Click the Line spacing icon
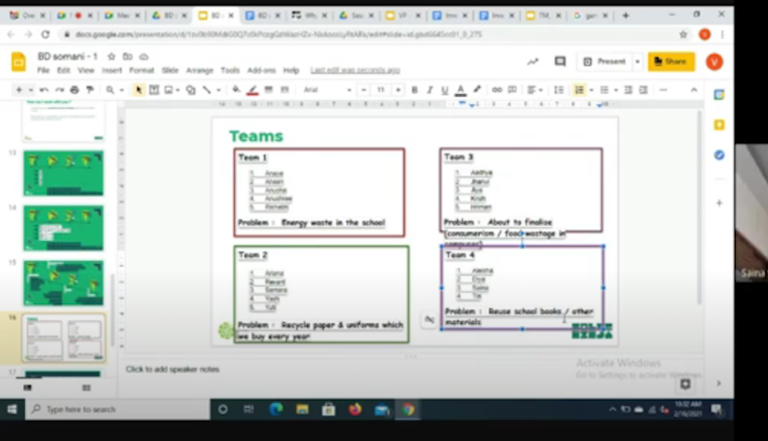Viewport: 768px width, 441px height. [x=559, y=90]
